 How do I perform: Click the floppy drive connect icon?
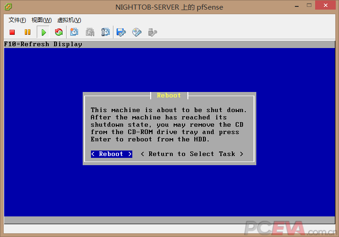coord(121,32)
